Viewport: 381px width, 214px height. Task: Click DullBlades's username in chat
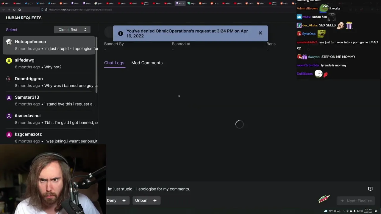point(305,74)
